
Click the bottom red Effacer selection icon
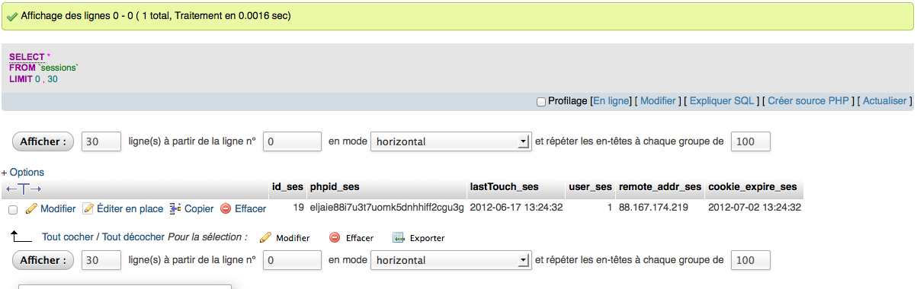[x=335, y=237]
